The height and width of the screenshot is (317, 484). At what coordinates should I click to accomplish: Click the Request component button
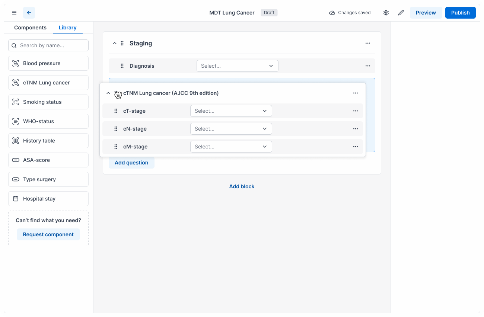click(x=48, y=234)
